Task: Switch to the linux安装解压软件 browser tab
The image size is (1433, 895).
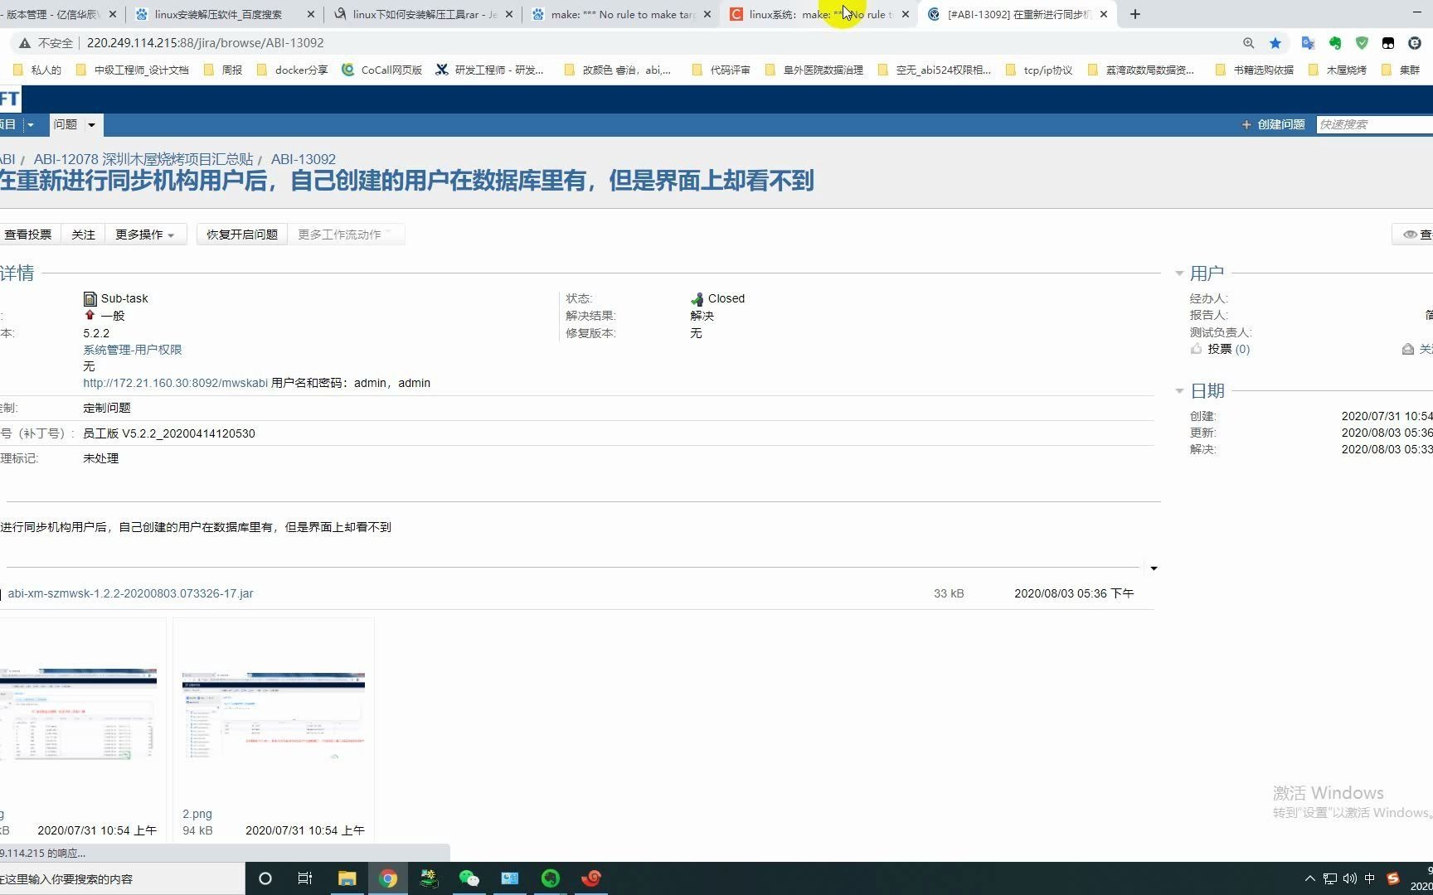Action: 216,14
